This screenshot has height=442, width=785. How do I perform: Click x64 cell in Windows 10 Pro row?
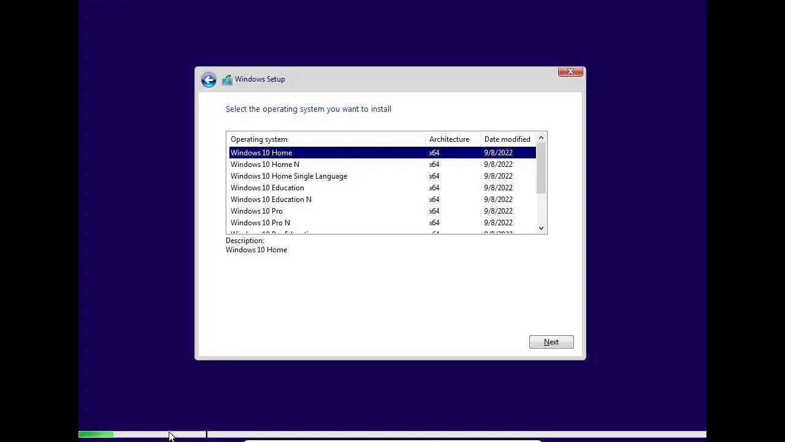pyautogui.click(x=434, y=211)
